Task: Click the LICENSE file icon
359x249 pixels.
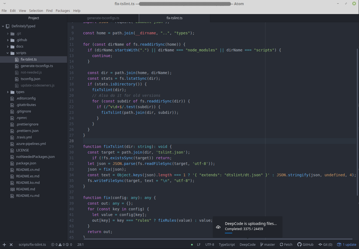Action: pyautogui.click(x=12, y=150)
